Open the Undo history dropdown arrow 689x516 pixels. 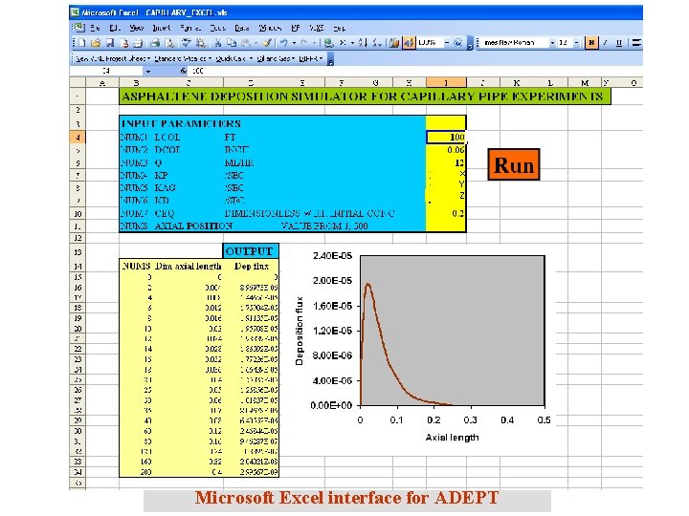pos(294,43)
